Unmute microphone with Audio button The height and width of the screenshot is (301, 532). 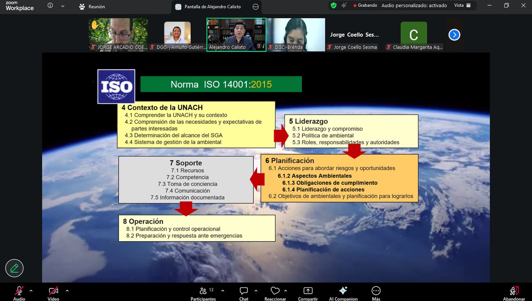pos(19,293)
